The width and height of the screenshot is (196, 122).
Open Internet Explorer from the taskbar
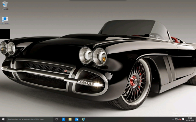point(83,119)
